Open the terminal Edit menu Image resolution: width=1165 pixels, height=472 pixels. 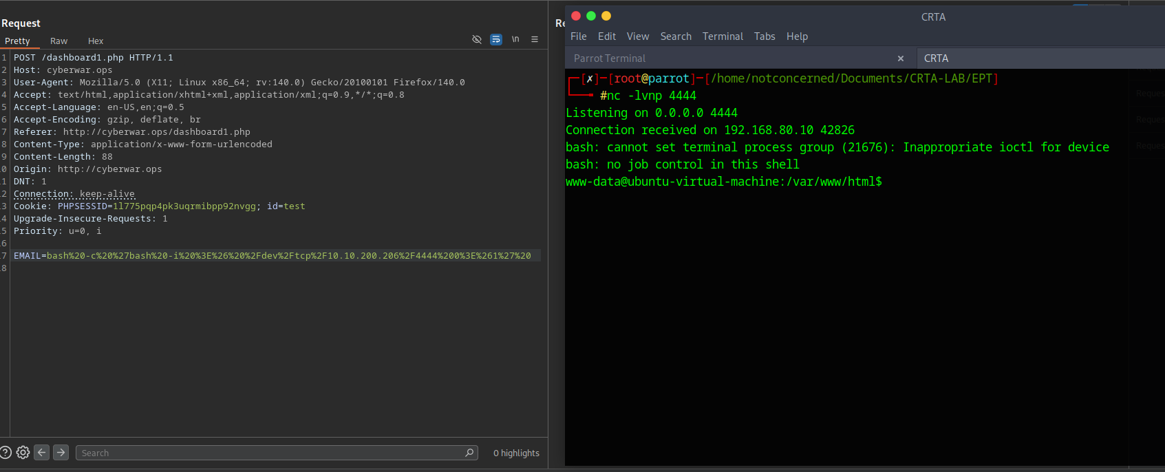pyautogui.click(x=607, y=36)
